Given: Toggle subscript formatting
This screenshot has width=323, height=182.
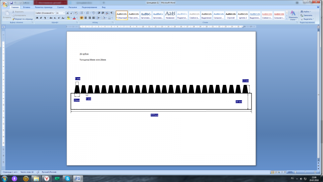Looking at the screenshot, I should click(x=55, y=18).
